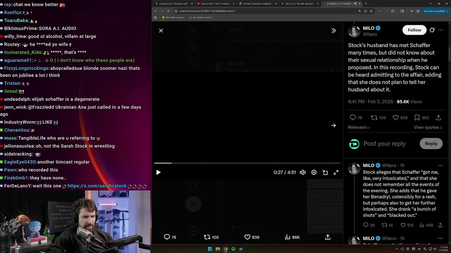Viewport: 451px width, 253px height.
Task: Open video playback settings gear
Action: pyautogui.click(x=314, y=173)
